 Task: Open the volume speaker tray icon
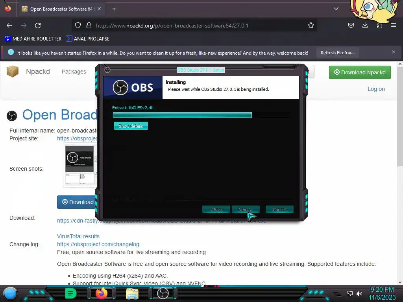click(359, 293)
